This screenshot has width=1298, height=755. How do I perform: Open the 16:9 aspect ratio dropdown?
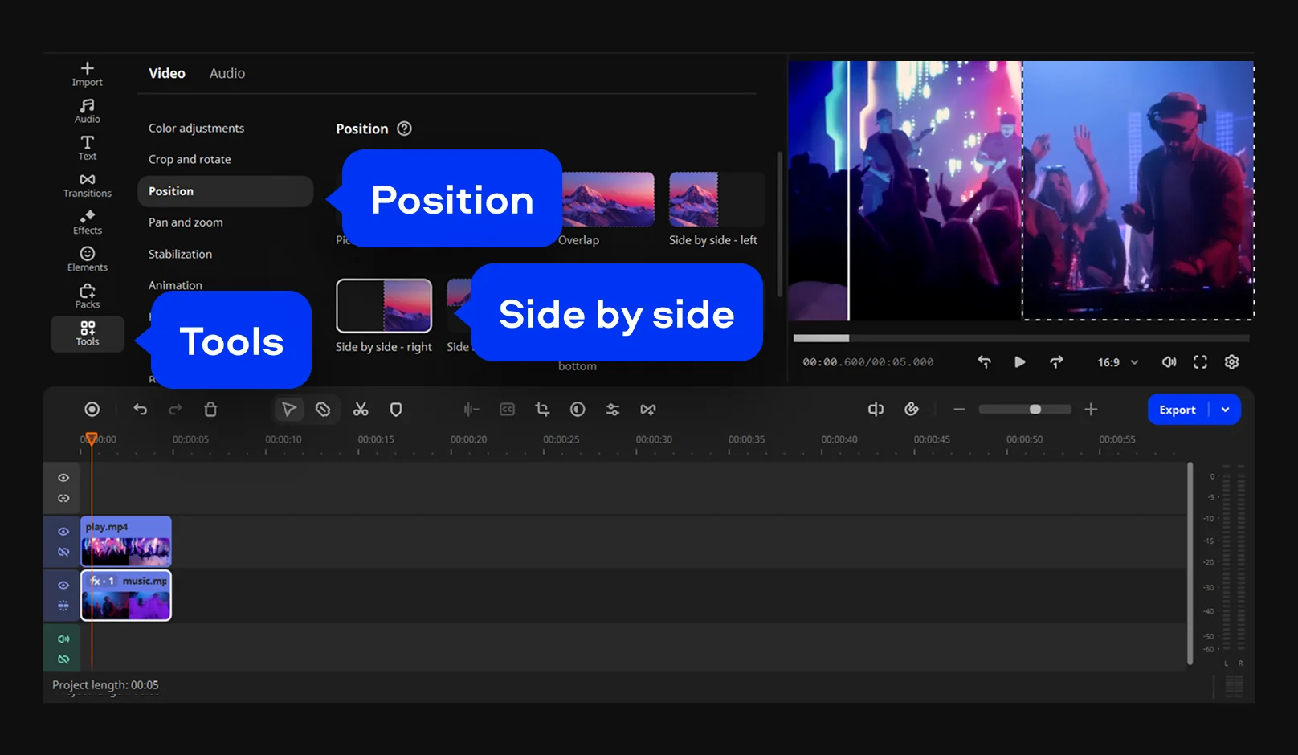(1117, 362)
